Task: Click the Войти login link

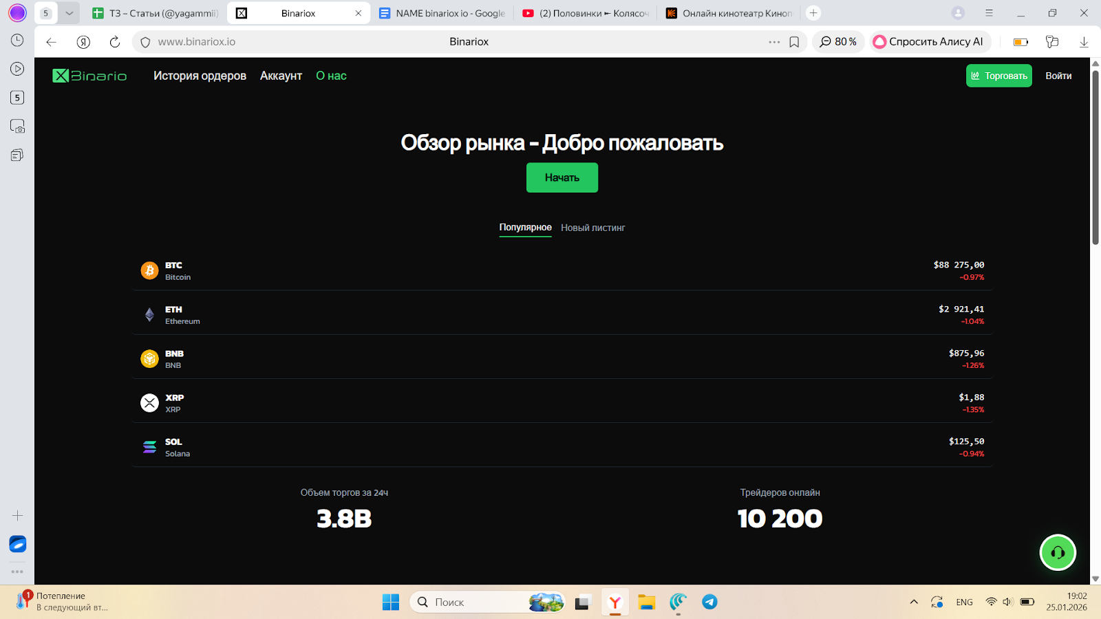Action: 1058,76
